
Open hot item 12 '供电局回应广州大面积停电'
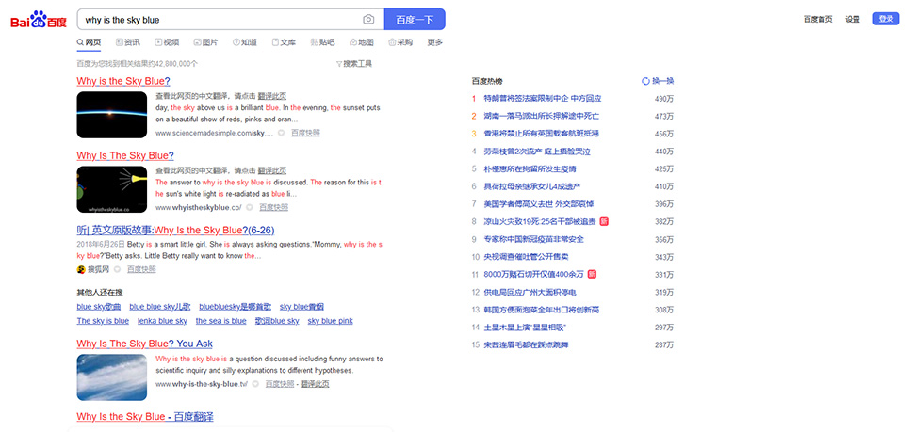(x=530, y=293)
